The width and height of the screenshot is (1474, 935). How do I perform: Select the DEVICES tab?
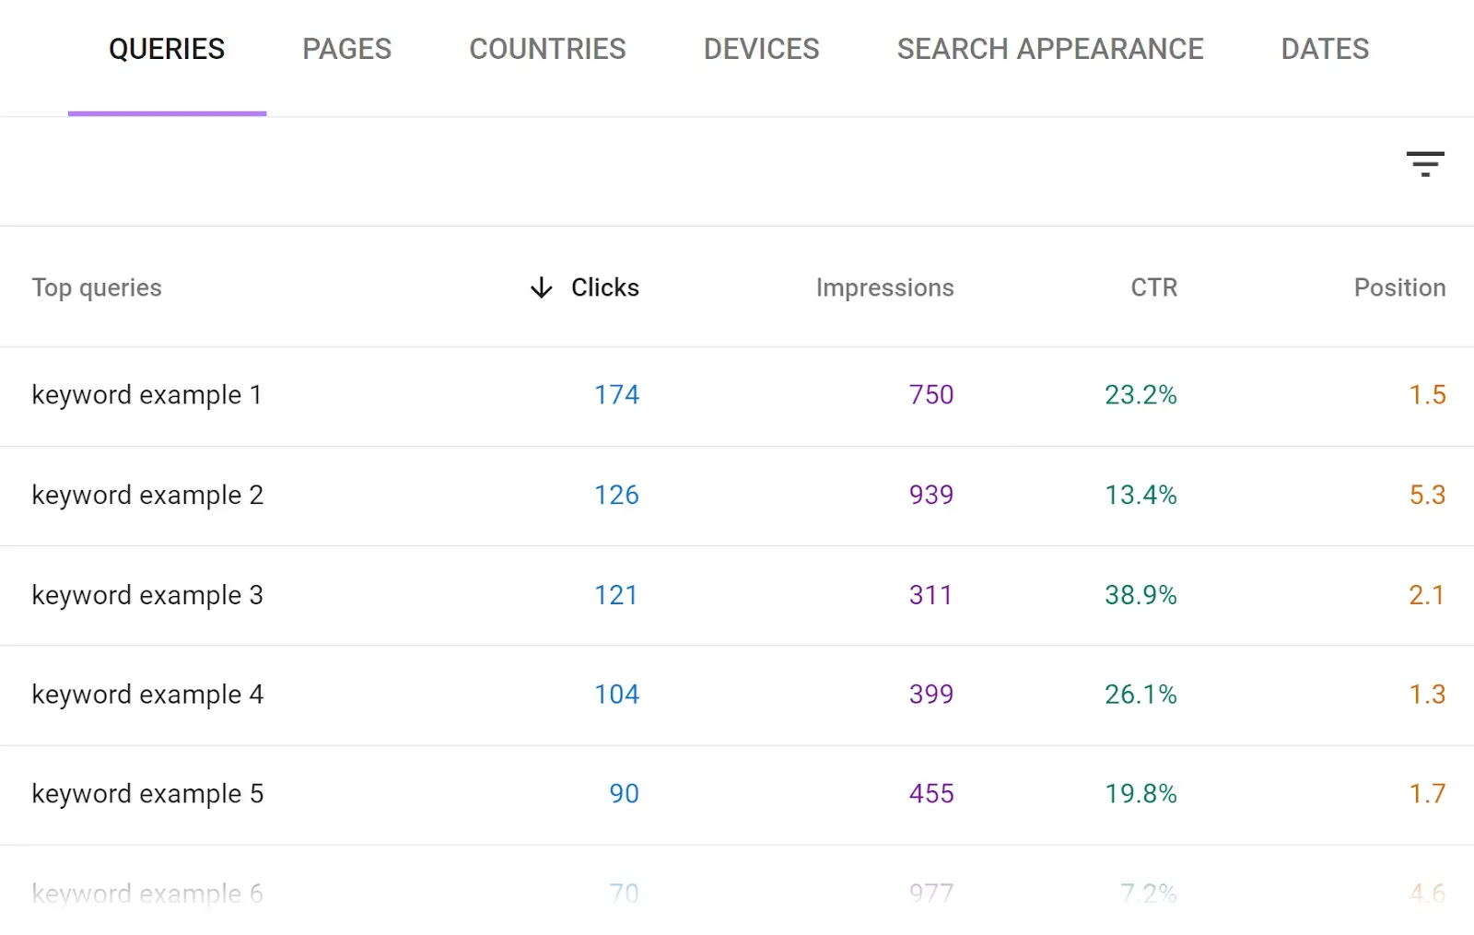click(x=761, y=49)
